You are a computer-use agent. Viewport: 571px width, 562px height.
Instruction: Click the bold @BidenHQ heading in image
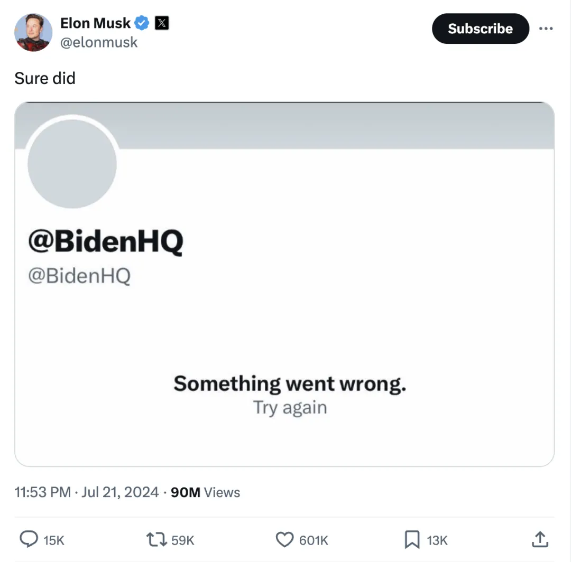coord(105,242)
